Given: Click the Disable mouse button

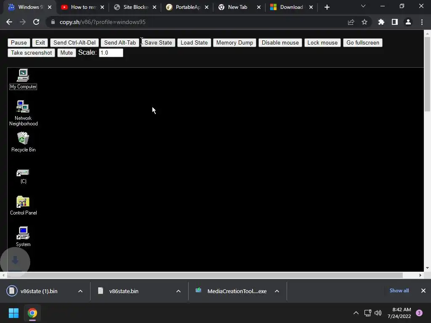Looking at the screenshot, I should point(280,42).
